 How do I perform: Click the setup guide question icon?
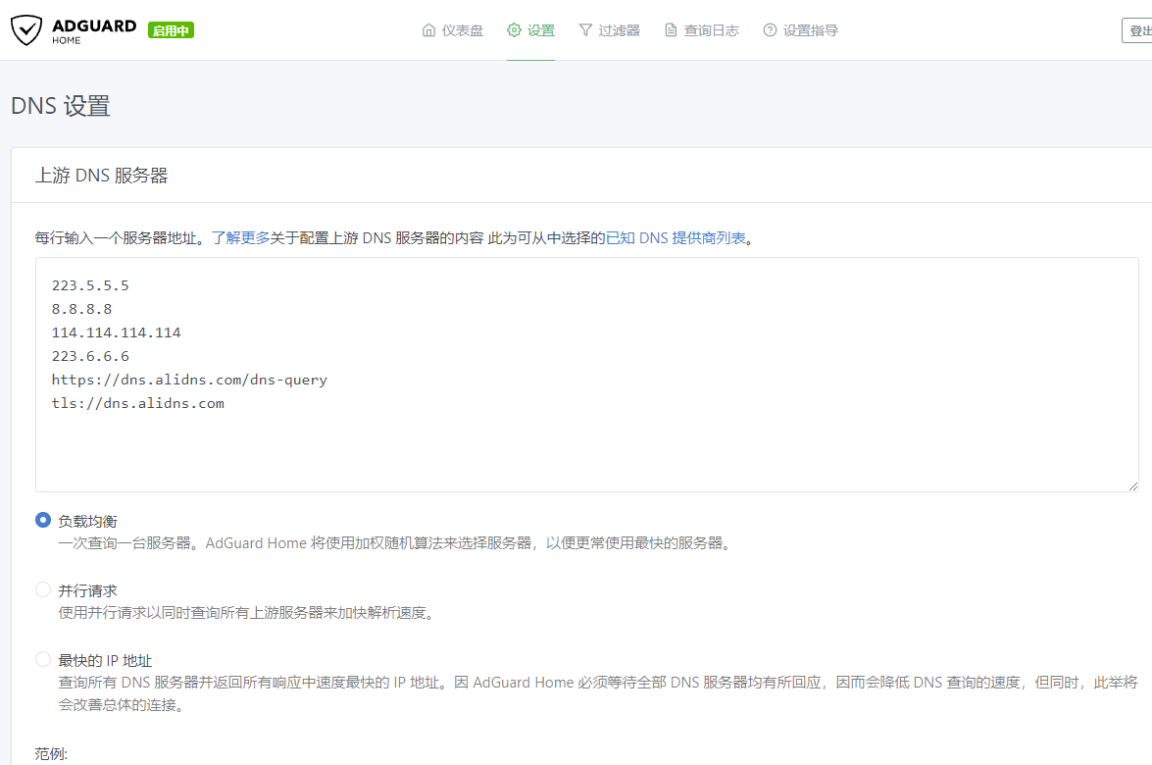tap(770, 30)
